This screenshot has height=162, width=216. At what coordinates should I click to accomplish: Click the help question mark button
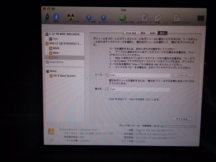[51, 141]
